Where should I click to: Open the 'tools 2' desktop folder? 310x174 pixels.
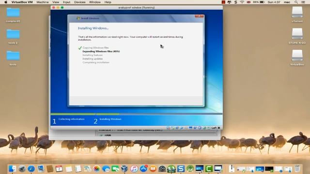[x=13, y=37]
